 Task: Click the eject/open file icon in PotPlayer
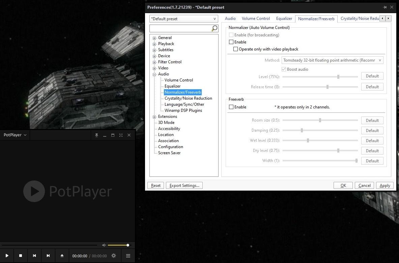(x=62, y=256)
